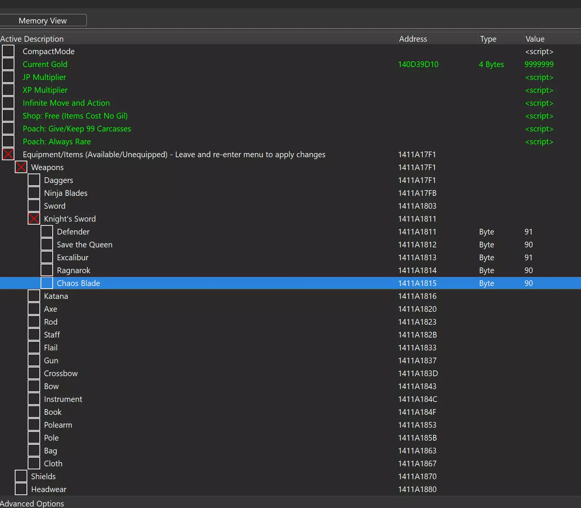Freeze the Chaos Blade checkbox
Image resolution: width=581 pixels, height=508 pixels.
click(x=47, y=283)
